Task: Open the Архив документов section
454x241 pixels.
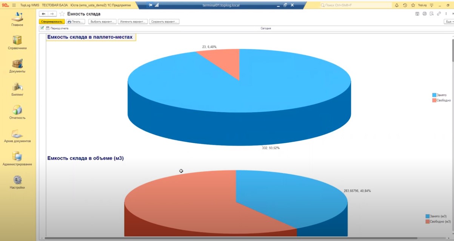Action: point(17,136)
